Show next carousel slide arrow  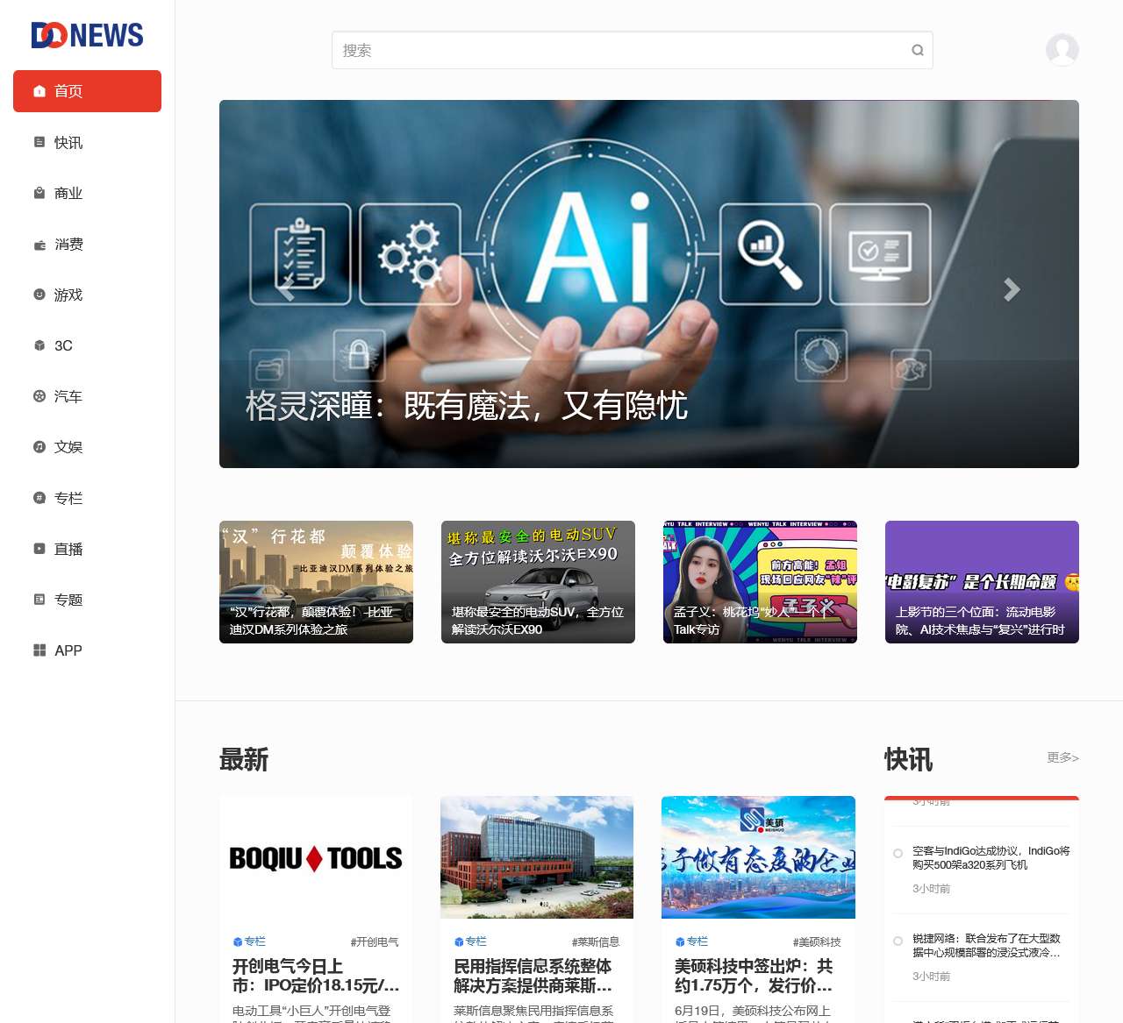pos(1012,289)
